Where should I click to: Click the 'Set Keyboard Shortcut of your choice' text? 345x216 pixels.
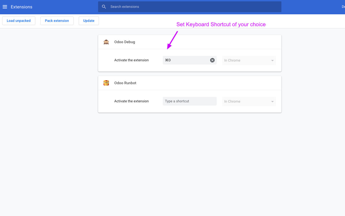click(221, 25)
